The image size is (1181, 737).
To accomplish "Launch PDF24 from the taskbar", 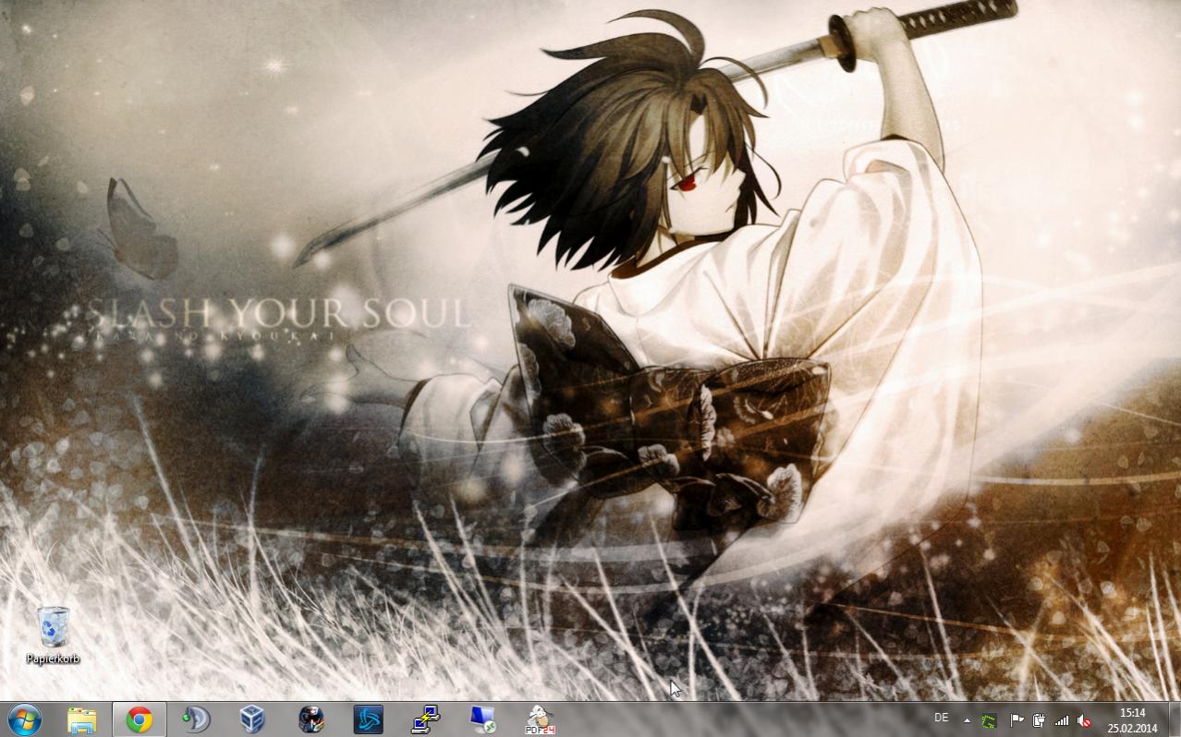I will 540,719.
